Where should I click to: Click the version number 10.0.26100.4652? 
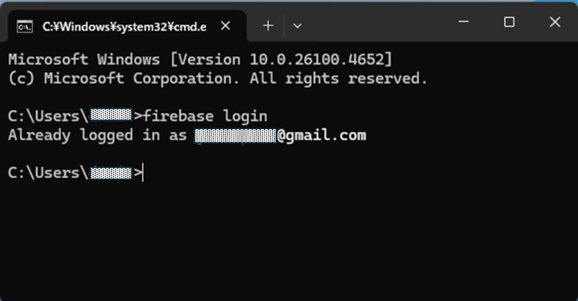coord(317,60)
